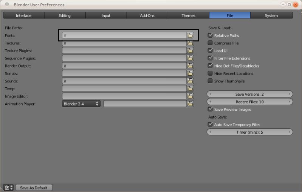This screenshot has height=192, width=302.
Task: Enable Hide Recent Locations checkbox
Action: pyautogui.click(x=210, y=73)
